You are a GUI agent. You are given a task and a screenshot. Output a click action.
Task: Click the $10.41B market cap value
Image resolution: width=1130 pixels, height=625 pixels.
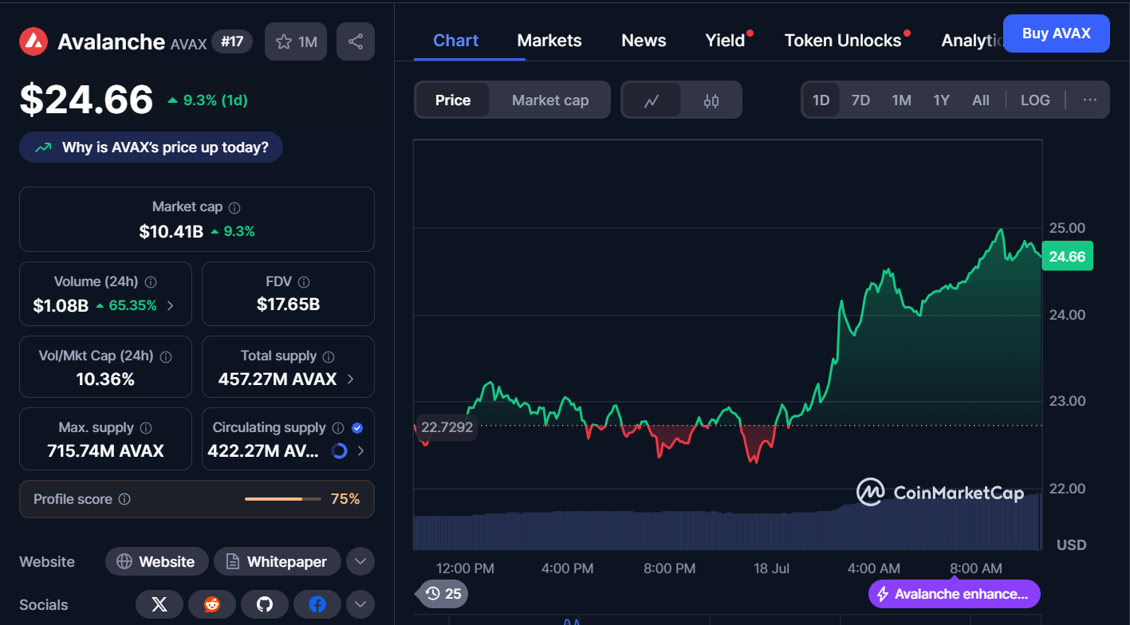171,232
